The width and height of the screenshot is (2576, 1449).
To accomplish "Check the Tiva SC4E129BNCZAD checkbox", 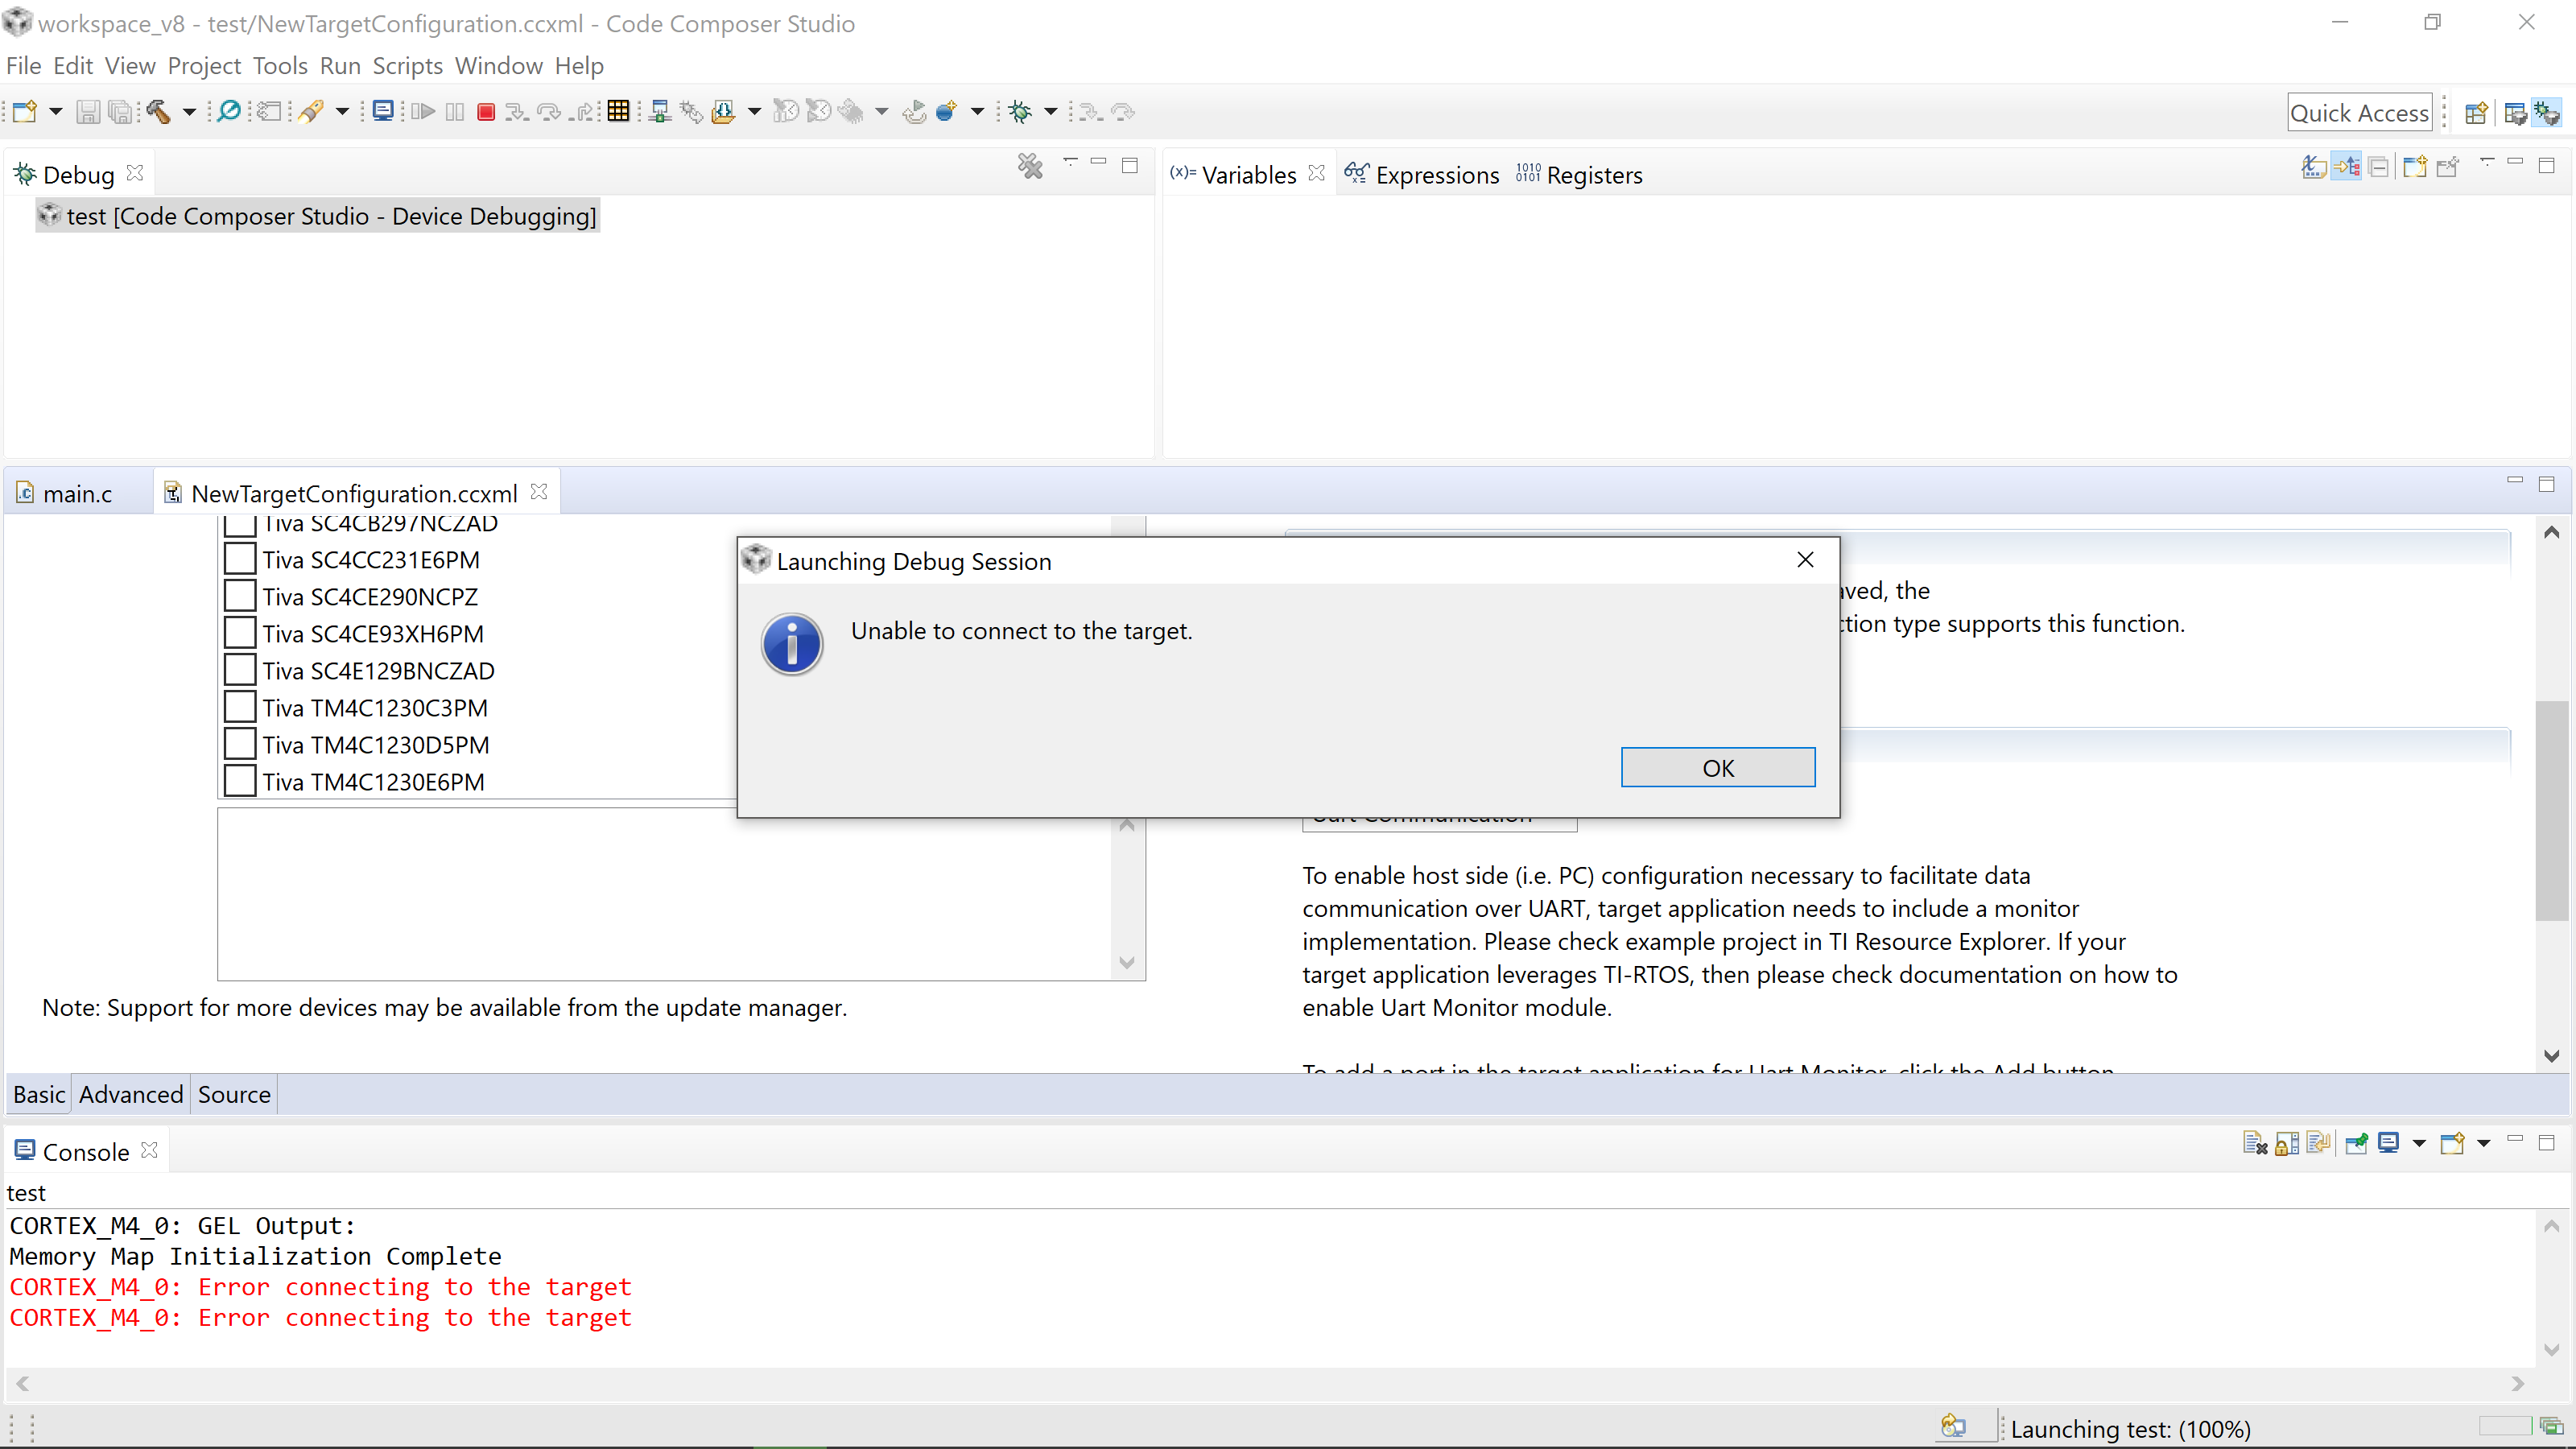I will [x=240, y=669].
